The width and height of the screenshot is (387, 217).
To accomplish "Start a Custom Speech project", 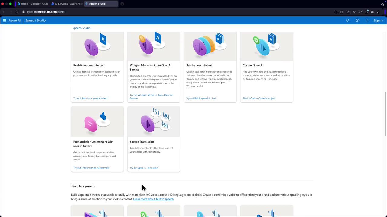I will click(x=259, y=98).
